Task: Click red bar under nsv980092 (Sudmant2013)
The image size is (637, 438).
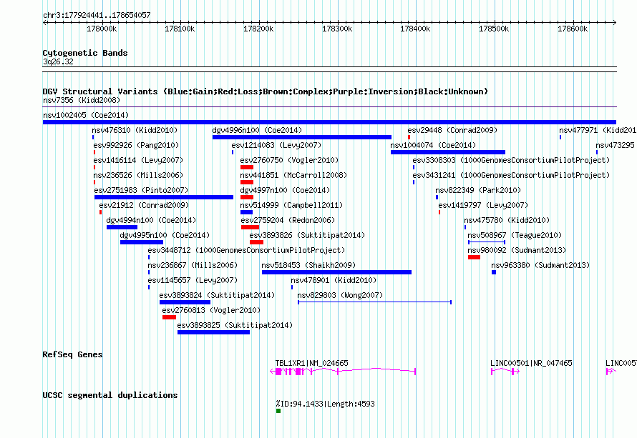Action: (x=474, y=257)
